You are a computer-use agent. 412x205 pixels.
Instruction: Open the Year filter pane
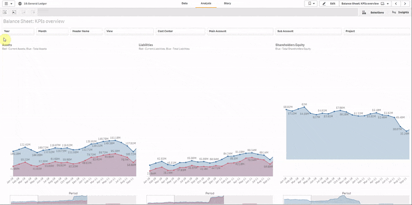point(18,31)
